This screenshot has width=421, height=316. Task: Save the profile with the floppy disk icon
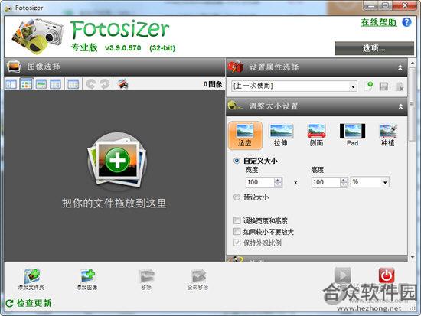(x=383, y=86)
